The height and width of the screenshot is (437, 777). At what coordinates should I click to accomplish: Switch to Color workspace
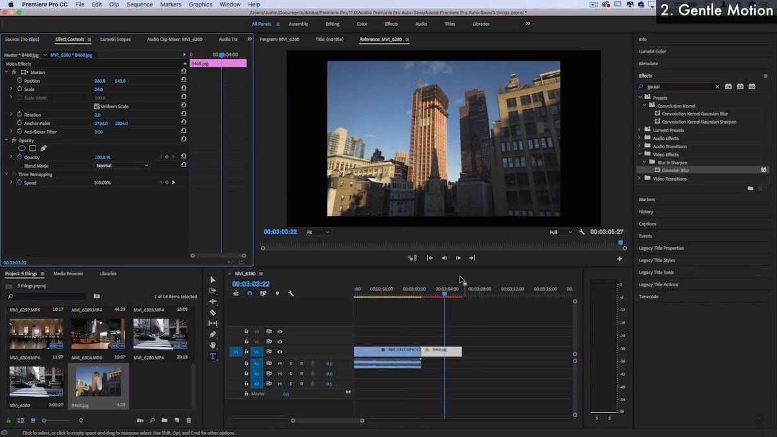pos(362,24)
